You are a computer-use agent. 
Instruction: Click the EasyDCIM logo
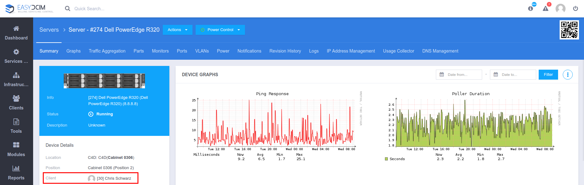click(30, 9)
